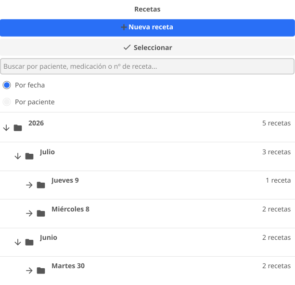Image resolution: width=295 pixels, height=285 pixels.
Task: Click the 3 recetas count for Julio
Action: 276,152
